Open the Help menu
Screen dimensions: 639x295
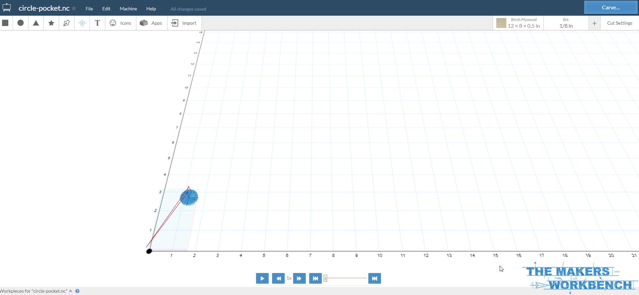point(151,9)
